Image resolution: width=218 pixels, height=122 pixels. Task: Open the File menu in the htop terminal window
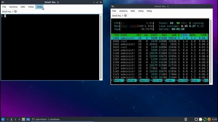point(114,11)
